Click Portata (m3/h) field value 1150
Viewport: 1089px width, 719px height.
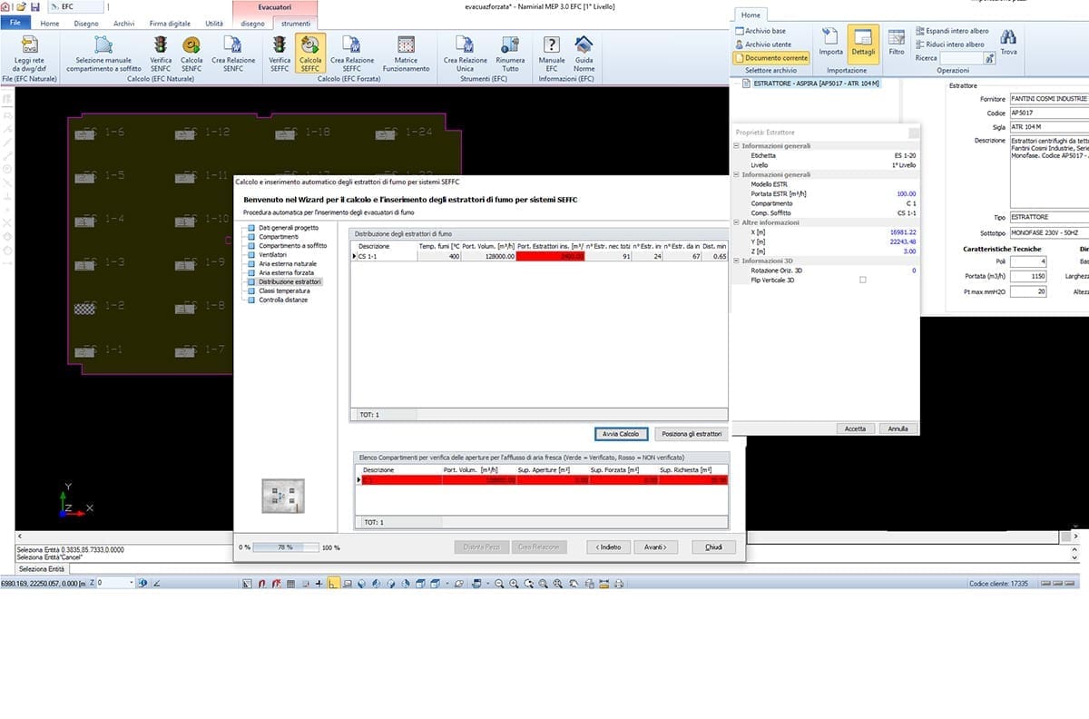click(1028, 276)
